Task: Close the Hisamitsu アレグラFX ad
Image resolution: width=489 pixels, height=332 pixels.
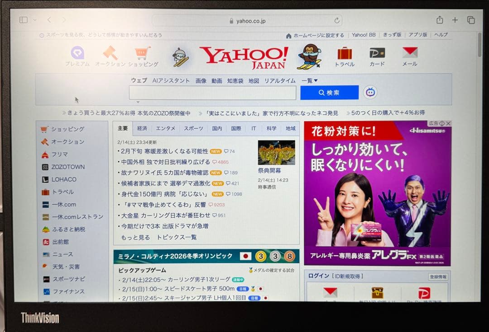Action: 448,123
